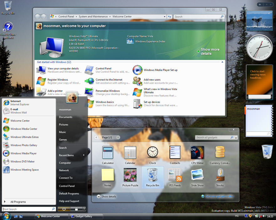
Task: Open Personalize Windows item
Action: (107, 92)
